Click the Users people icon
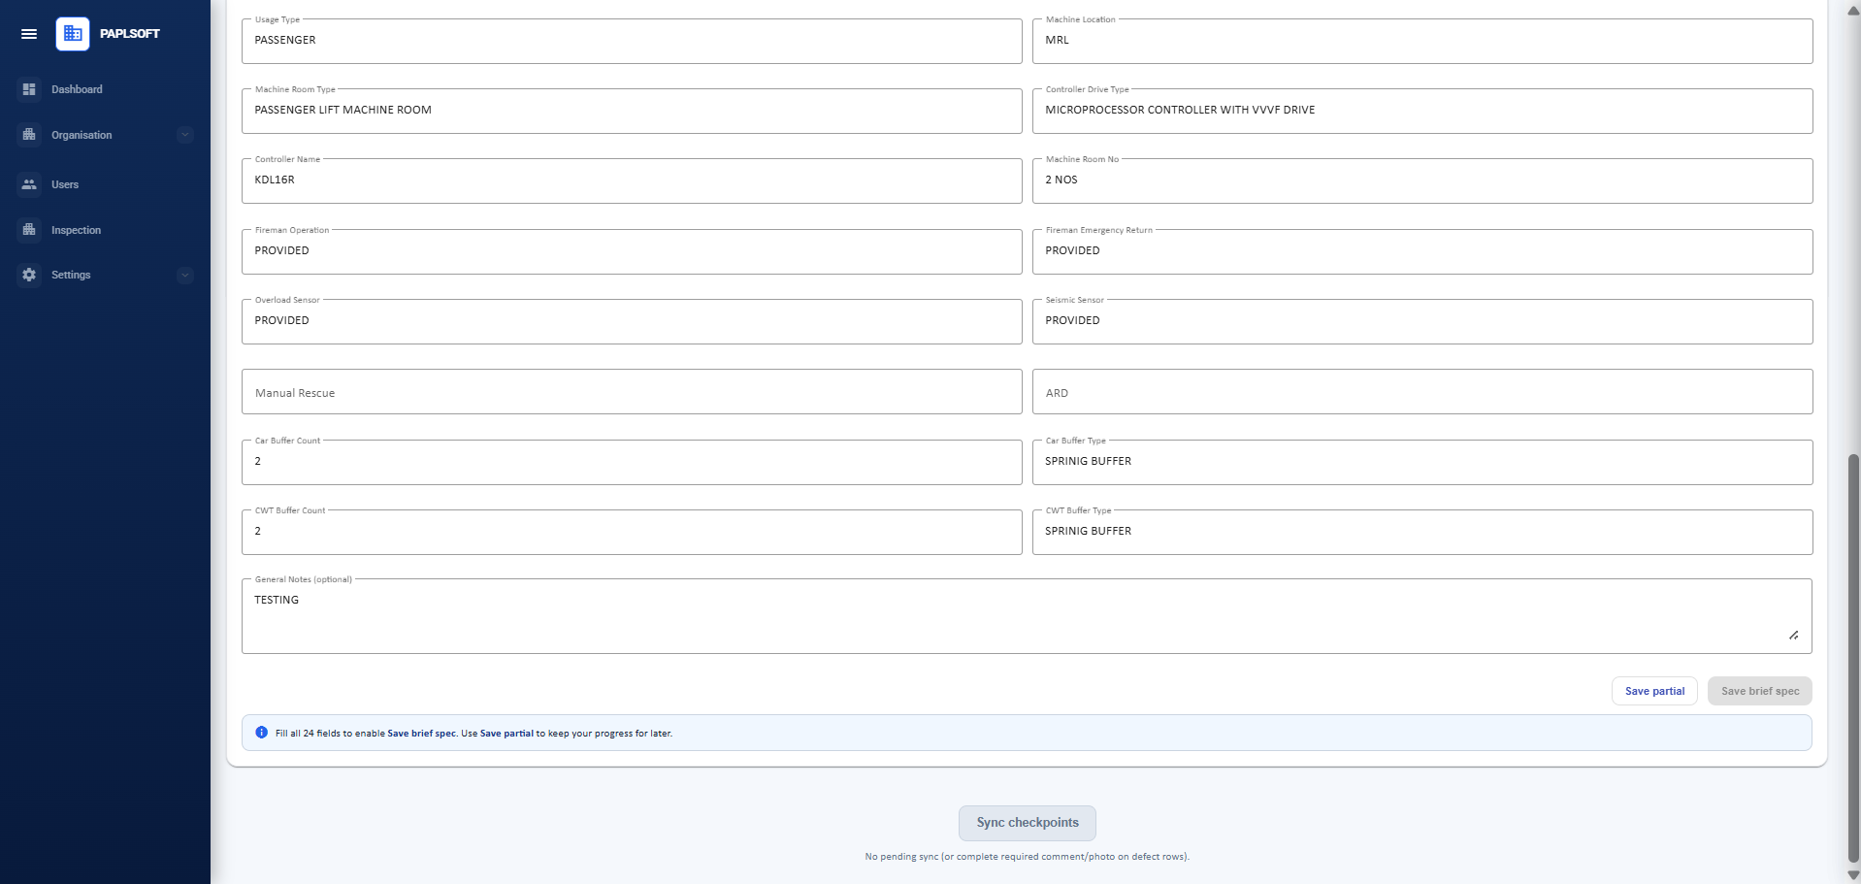 [29, 184]
